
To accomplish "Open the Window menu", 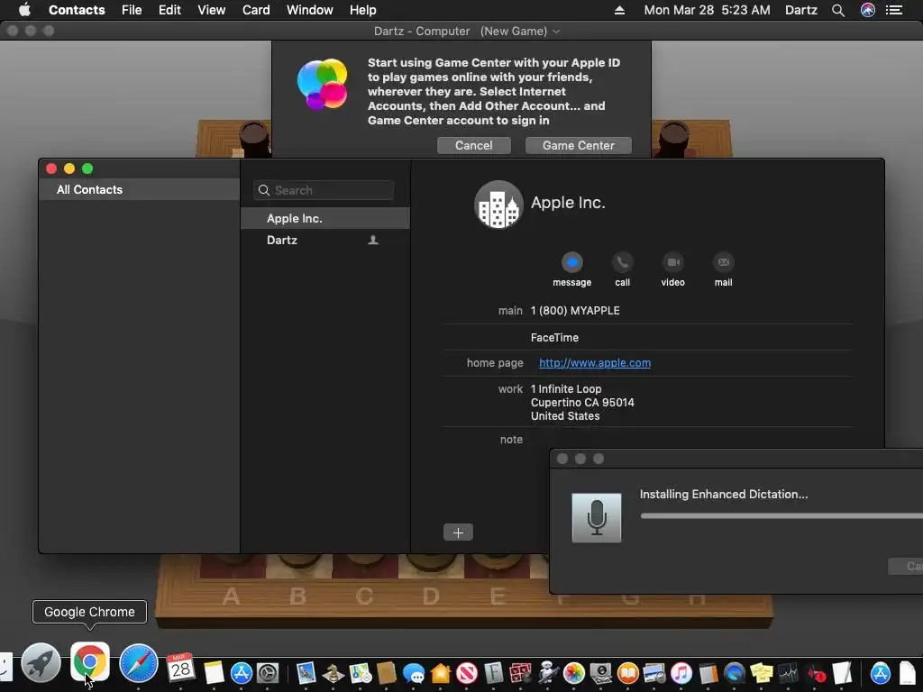I will click(x=310, y=10).
